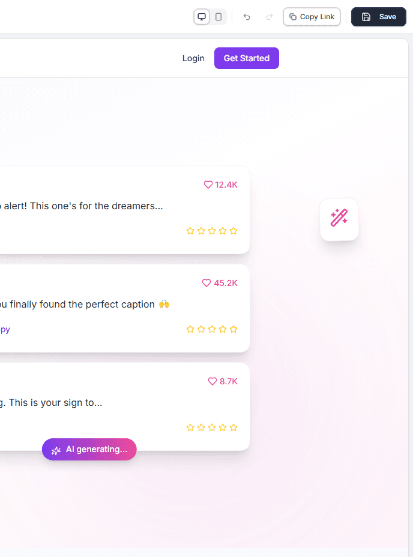Switch to desktop preview mode
The height and width of the screenshot is (557, 413).
pos(202,17)
